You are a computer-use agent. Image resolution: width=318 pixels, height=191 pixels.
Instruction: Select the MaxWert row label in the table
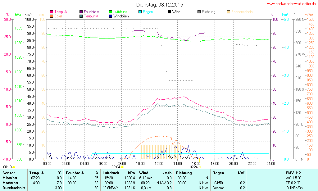pyautogui.click(x=10, y=183)
